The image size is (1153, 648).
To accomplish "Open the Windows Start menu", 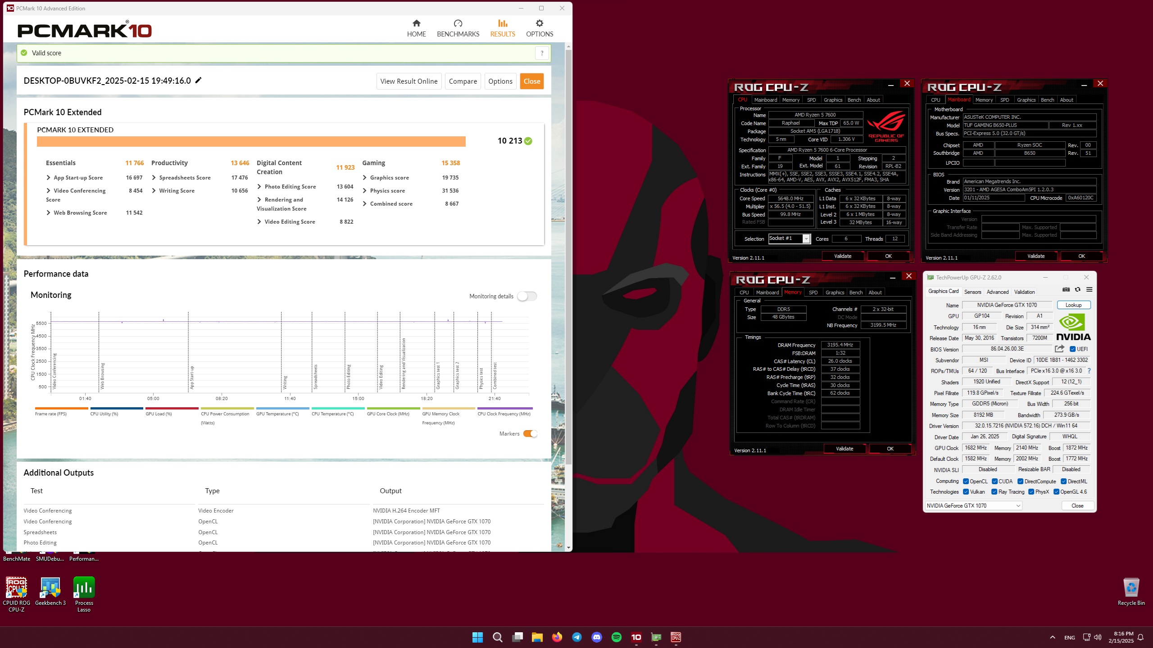I will pos(477,637).
